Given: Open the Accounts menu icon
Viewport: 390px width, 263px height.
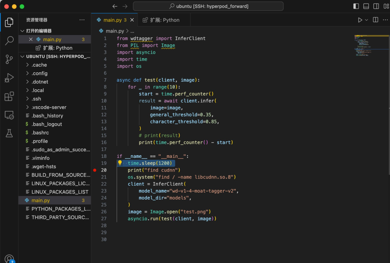Looking at the screenshot, I should click(x=9, y=259).
